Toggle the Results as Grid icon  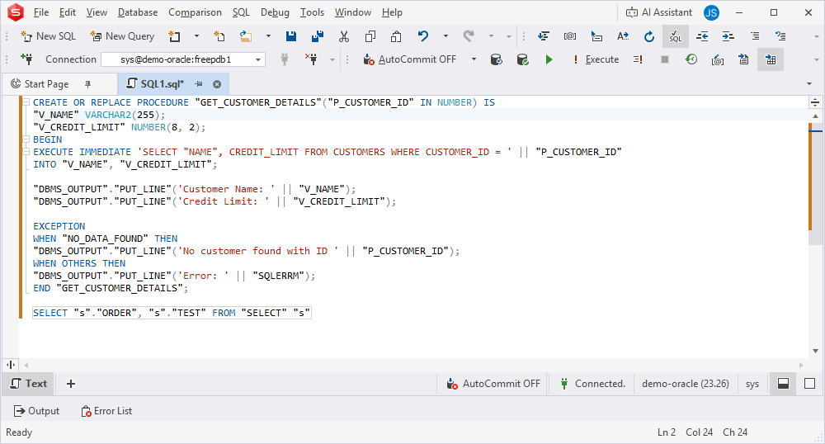[x=771, y=59]
